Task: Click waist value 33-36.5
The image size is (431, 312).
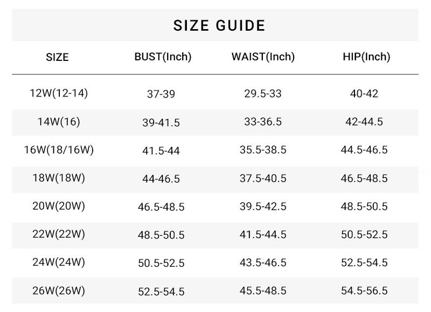Action: 263,122
